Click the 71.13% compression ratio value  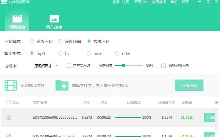pyautogui.click(x=187, y=136)
